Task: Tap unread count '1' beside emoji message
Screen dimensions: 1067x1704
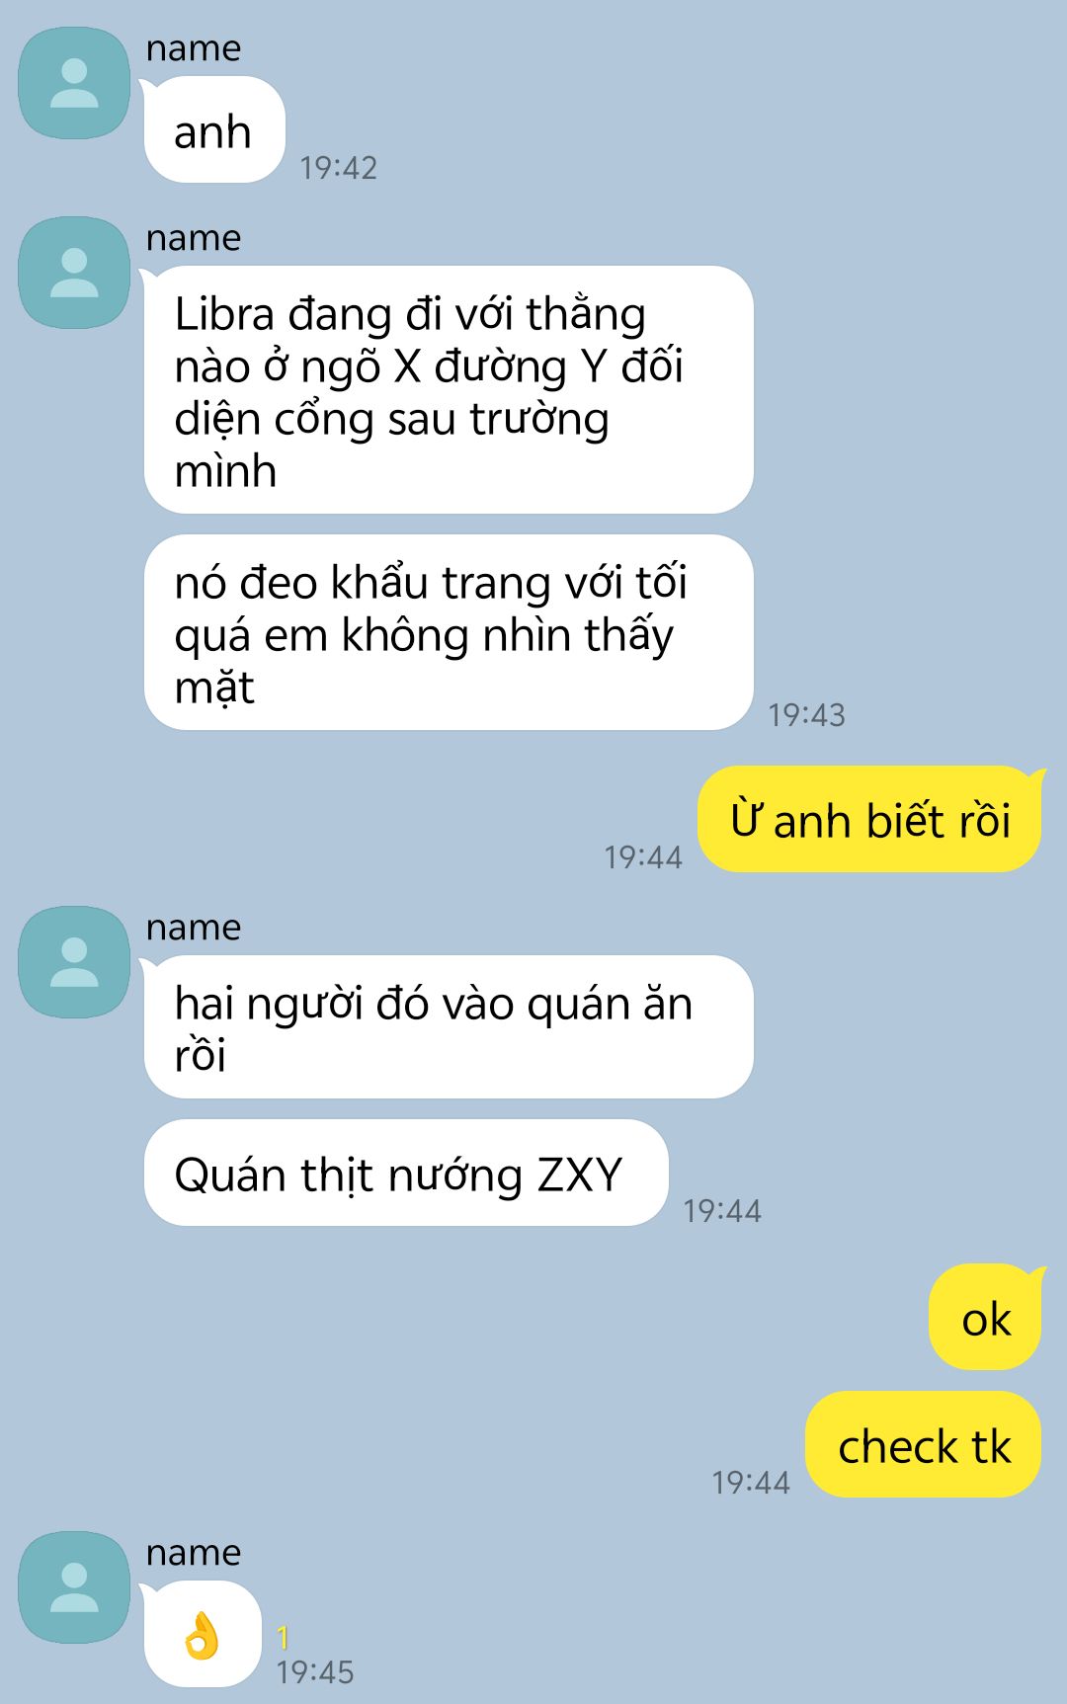Action: click(x=284, y=1638)
